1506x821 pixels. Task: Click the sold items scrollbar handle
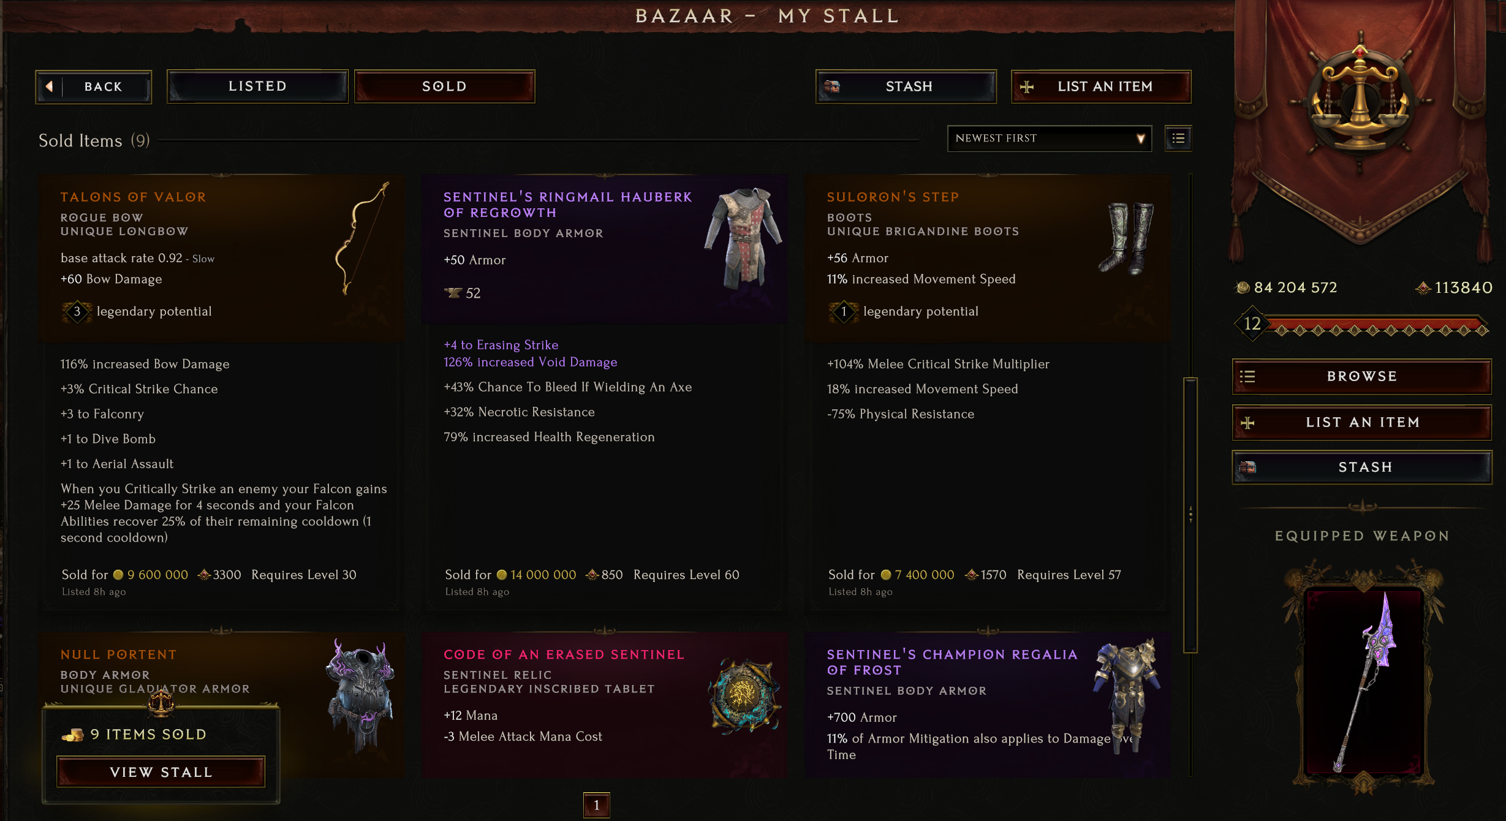(x=1190, y=515)
